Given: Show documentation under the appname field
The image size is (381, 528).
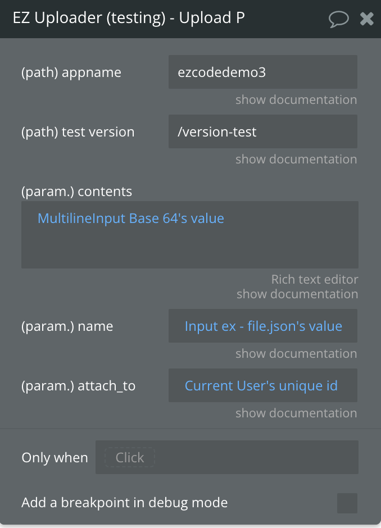Looking at the screenshot, I should 296,99.
